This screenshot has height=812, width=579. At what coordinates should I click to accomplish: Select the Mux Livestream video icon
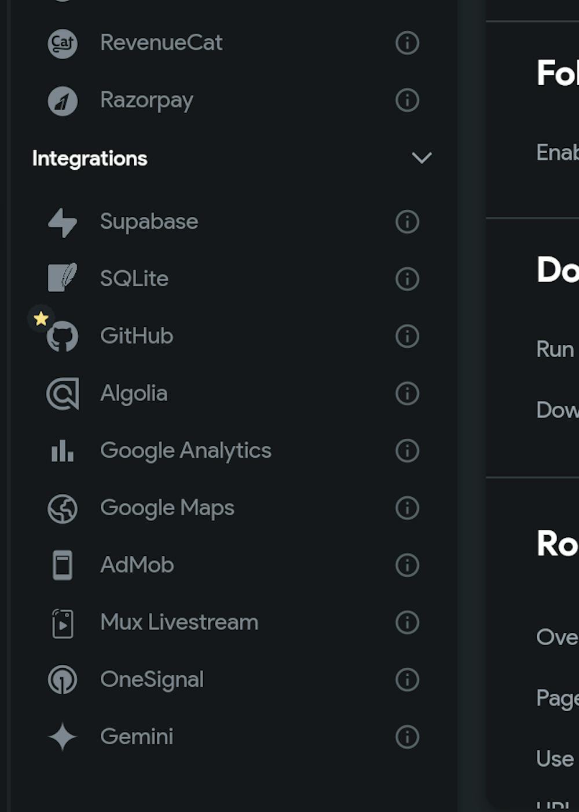point(63,623)
